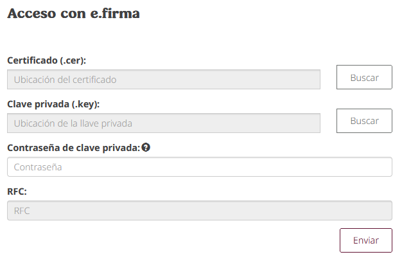Submit the form with Enviar
402x259 pixels.
pyautogui.click(x=366, y=240)
